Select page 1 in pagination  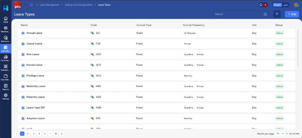(22, 134)
